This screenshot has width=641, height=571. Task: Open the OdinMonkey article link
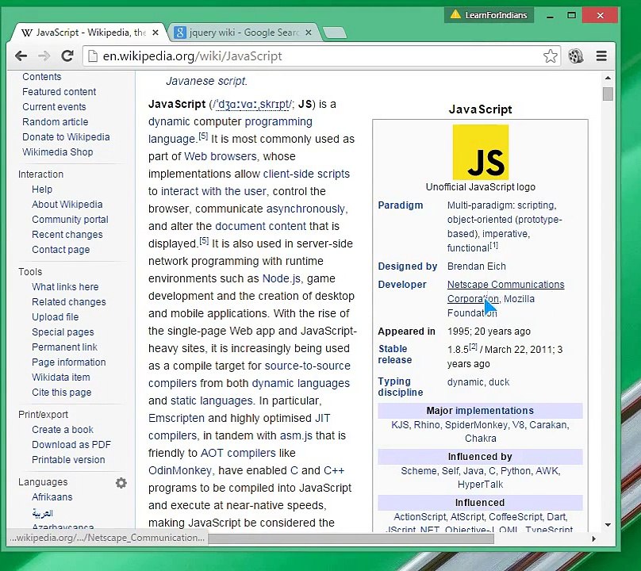[180, 471]
